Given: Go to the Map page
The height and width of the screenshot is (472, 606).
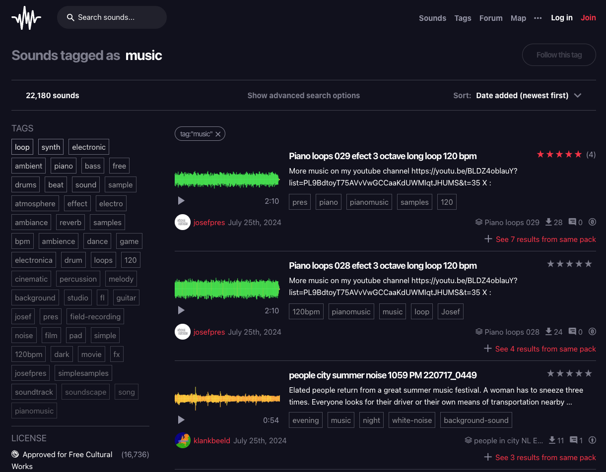Looking at the screenshot, I should (x=518, y=18).
